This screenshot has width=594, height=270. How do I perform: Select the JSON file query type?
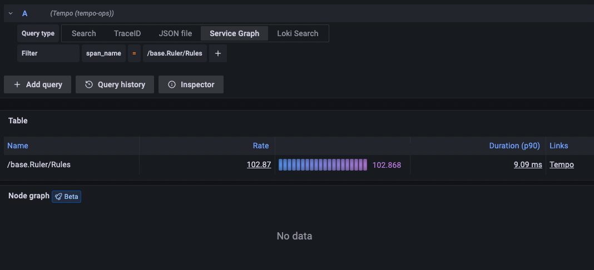175,33
